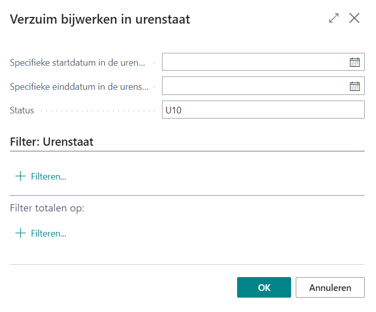Click the plus icon under Filter: Urenstaat
The height and width of the screenshot is (312, 376).
21,177
